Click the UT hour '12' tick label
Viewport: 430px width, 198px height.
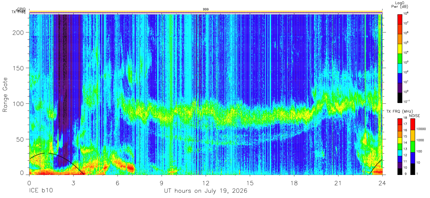pos(206,183)
